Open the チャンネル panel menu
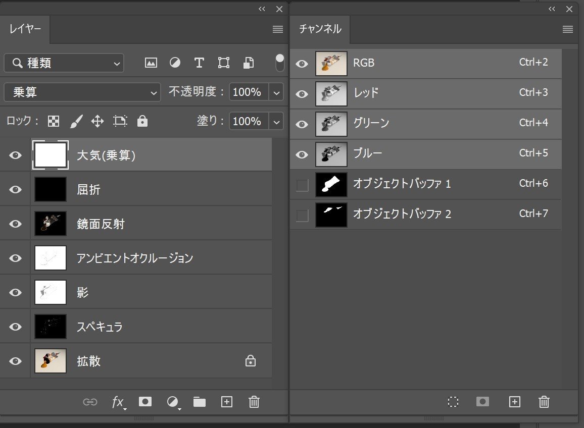Screen dimensions: 584x428 pos(567,29)
